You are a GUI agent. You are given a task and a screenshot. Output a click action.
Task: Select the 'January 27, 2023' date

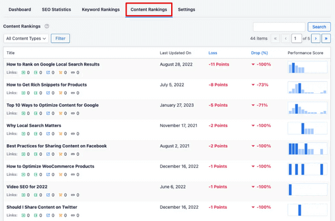coord(177,105)
